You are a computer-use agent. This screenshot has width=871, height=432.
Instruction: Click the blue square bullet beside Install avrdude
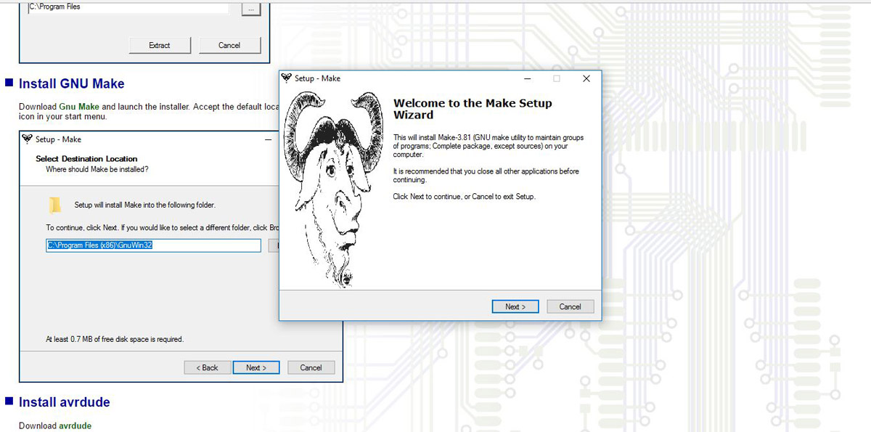(9, 402)
